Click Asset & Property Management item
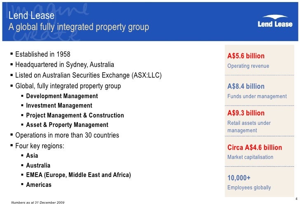 click(x=67, y=125)
